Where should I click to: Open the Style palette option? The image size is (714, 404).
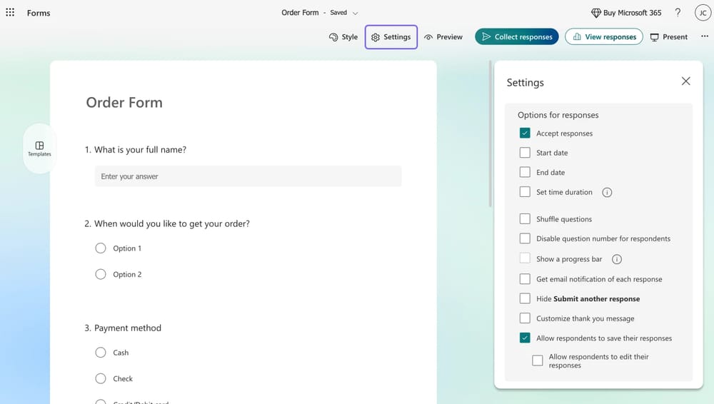click(x=343, y=37)
